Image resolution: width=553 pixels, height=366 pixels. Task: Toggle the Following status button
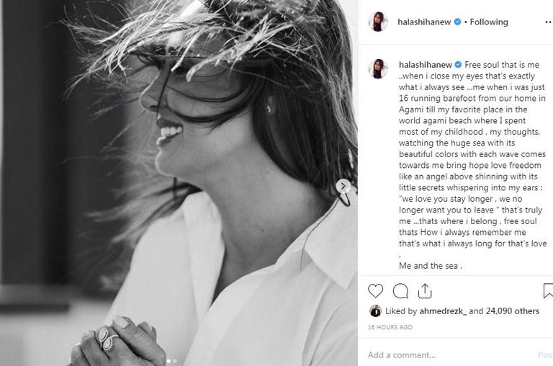(x=489, y=22)
